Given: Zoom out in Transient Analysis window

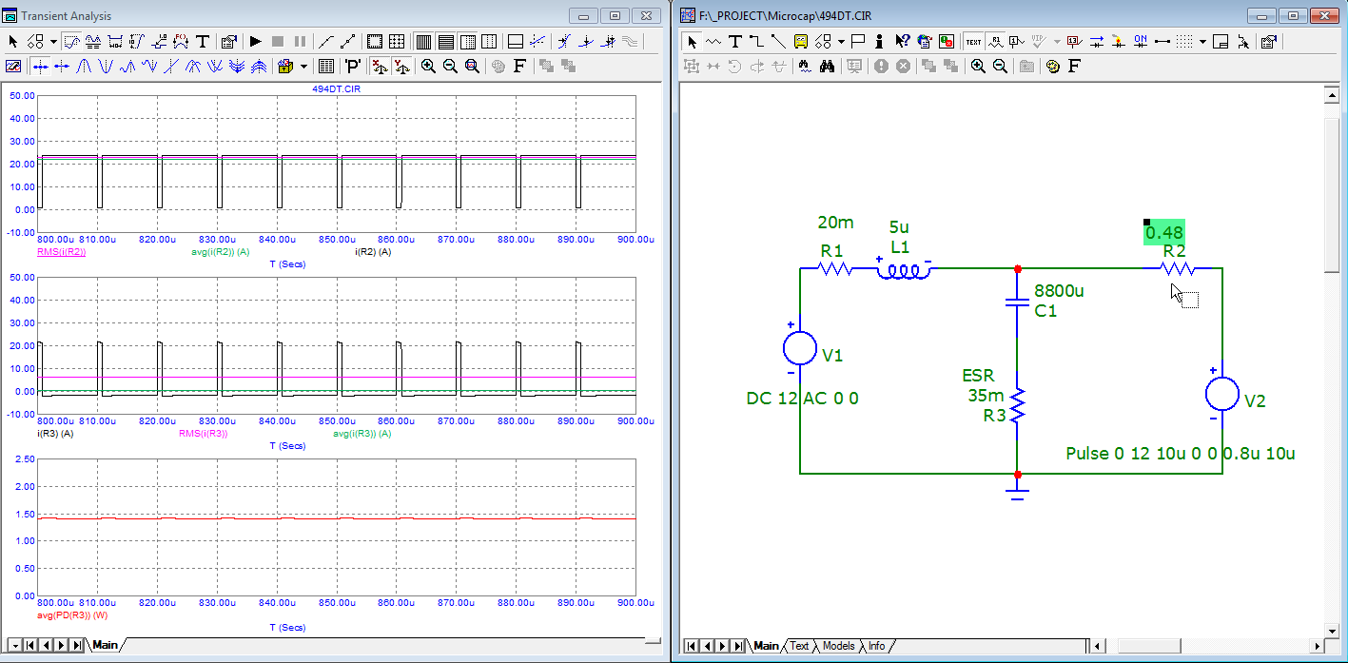Looking at the screenshot, I should pos(449,67).
